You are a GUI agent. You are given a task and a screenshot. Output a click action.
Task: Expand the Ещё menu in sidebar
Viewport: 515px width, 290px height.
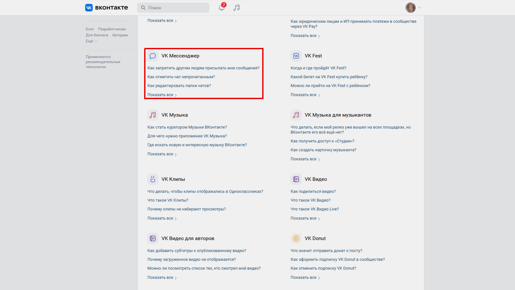91,41
